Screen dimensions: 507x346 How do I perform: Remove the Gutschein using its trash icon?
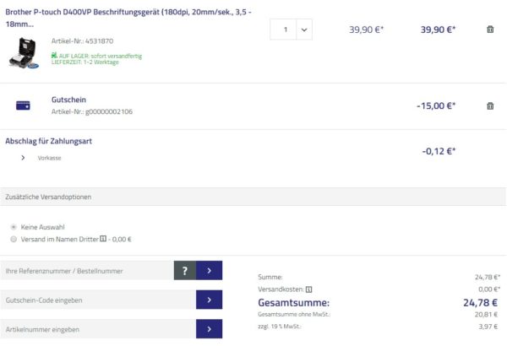point(490,105)
